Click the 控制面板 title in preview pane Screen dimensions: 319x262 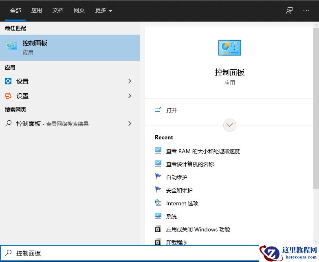(230, 73)
